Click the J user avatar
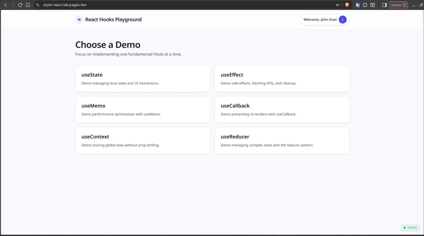The image size is (424, 236). (343, 20)
